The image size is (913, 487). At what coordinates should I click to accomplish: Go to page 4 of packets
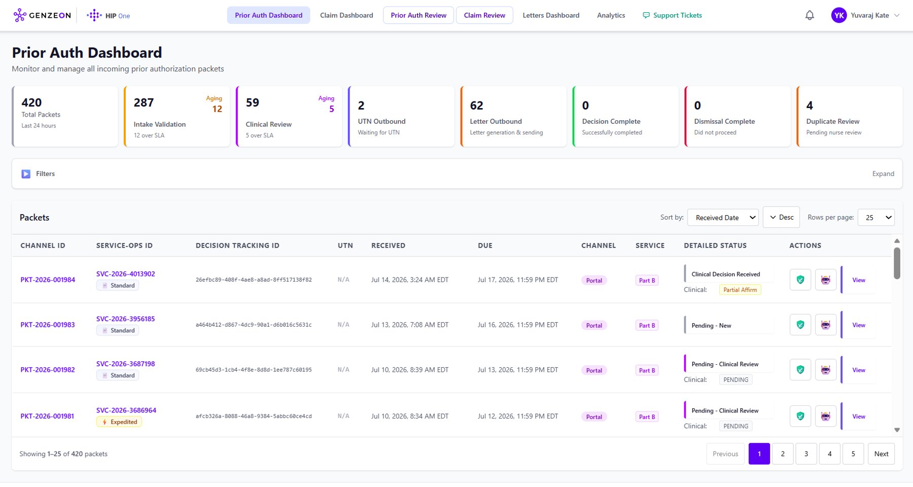click(x=830, y=454)
